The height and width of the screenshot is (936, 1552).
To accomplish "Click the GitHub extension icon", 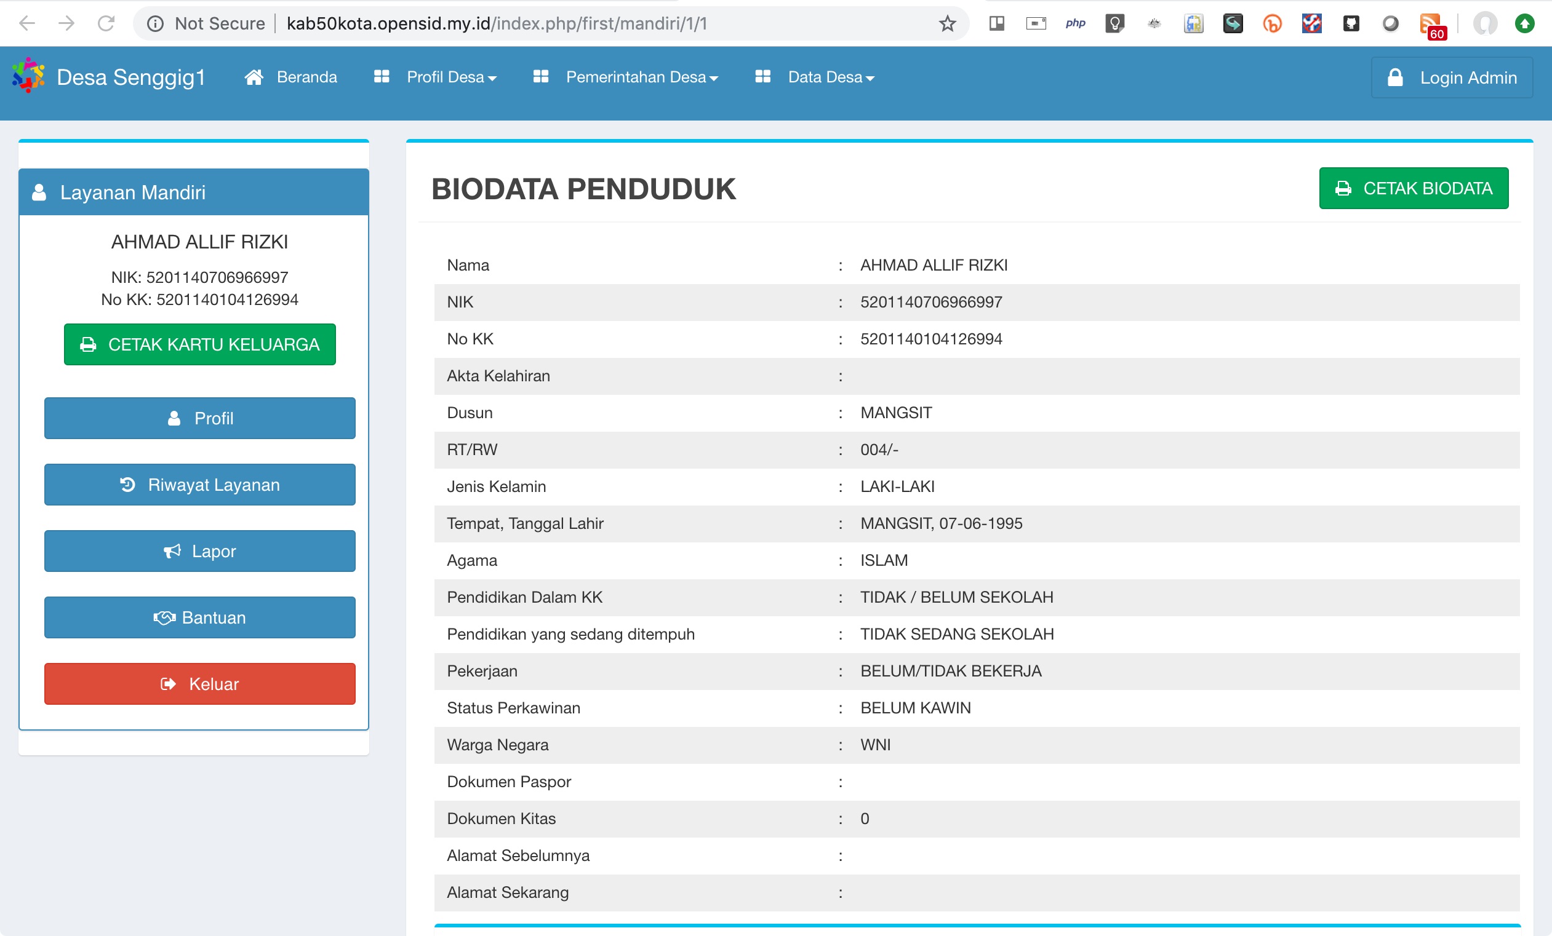I will [x=1351, y=23].
